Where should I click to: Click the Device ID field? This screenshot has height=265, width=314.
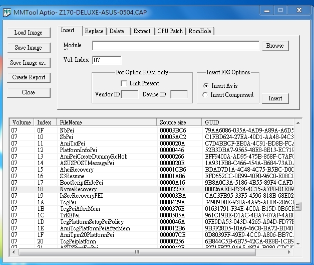pyautogui.click(x=179, y=94)
